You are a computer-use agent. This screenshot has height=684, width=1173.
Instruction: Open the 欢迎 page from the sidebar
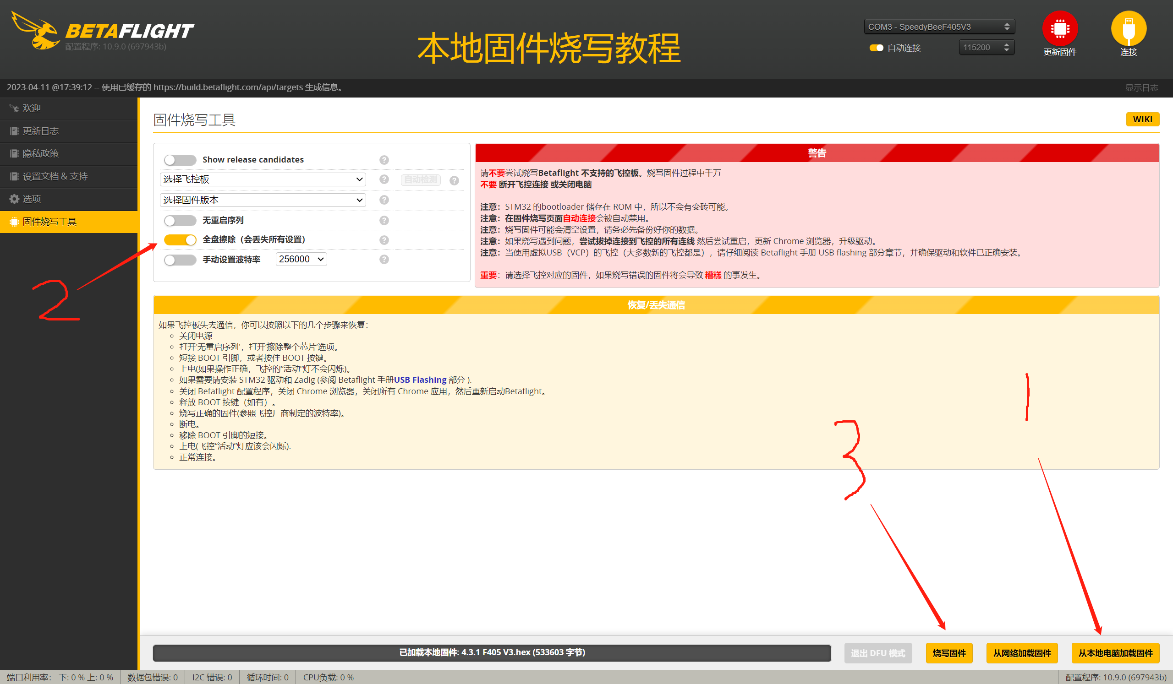(x=32, y=108)
